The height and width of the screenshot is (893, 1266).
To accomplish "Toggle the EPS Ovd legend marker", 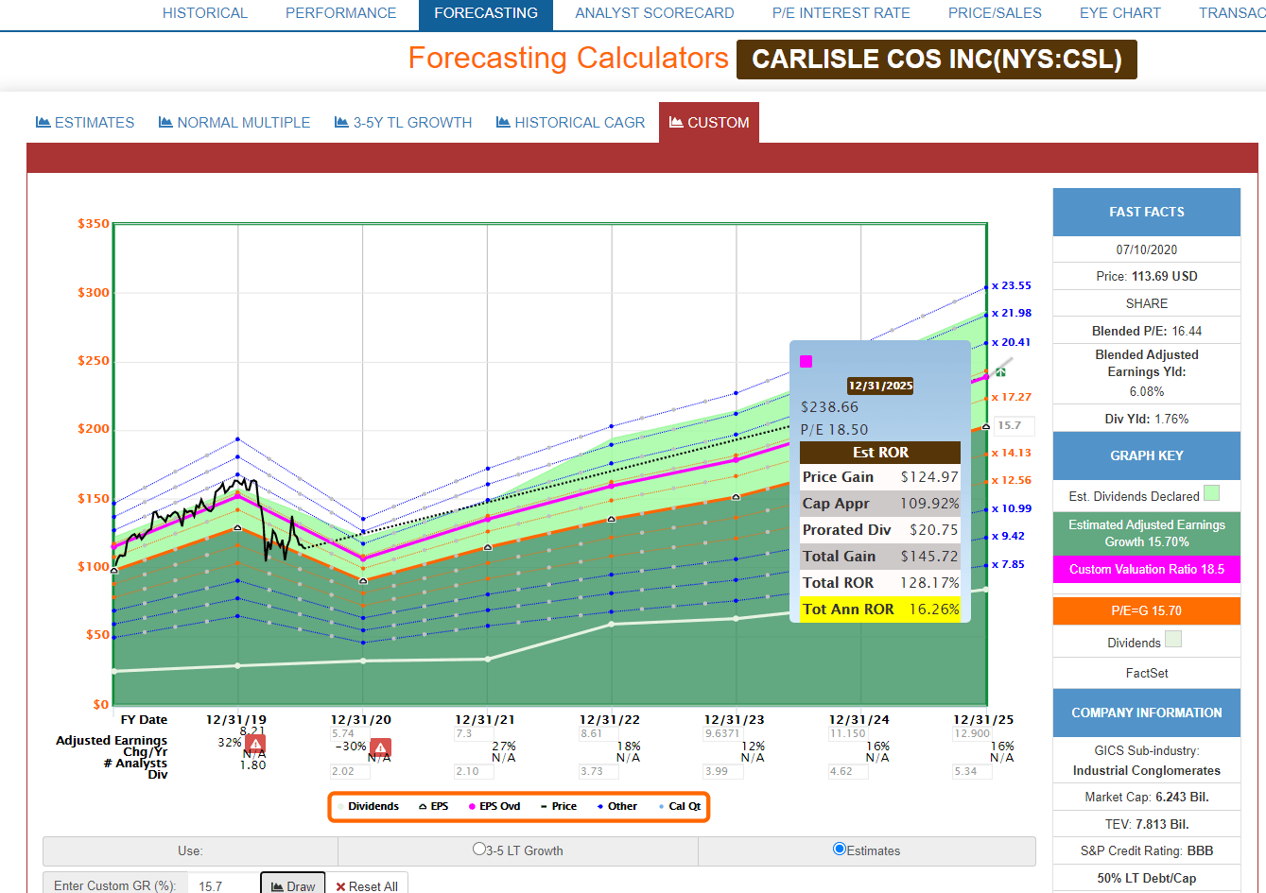I will [472, 806].
